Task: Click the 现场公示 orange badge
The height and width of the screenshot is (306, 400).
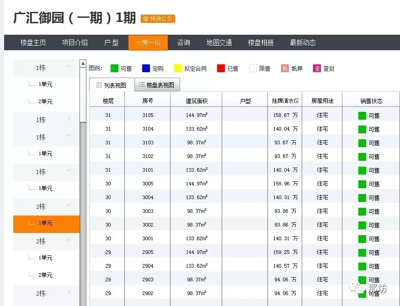Action: pos(158,18)
